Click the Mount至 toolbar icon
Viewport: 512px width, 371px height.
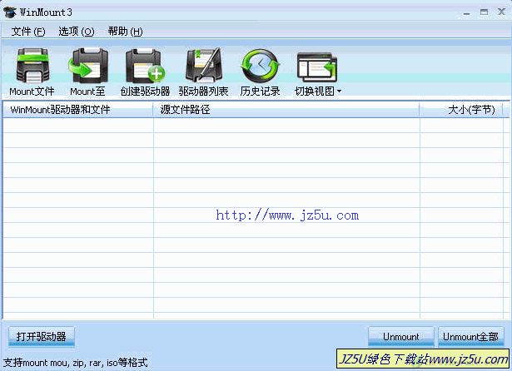pyautogui.click(x=87, y=66)
